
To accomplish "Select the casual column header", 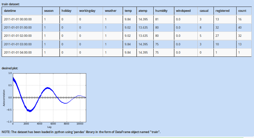I will pos(204,11).
